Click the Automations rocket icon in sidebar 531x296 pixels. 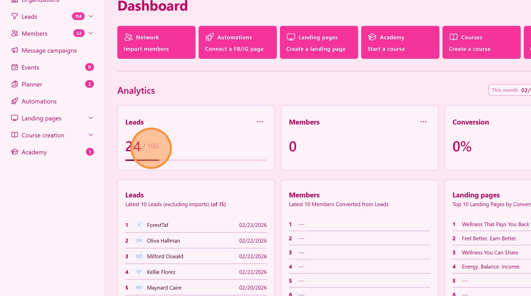(15, 101)
